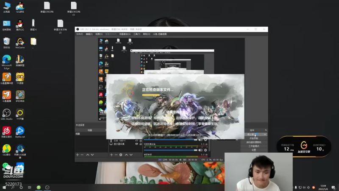Open the QQ游戏 desktop shortcut
Viewport: 339px width, 191px height.
click(x=20, y=7)
